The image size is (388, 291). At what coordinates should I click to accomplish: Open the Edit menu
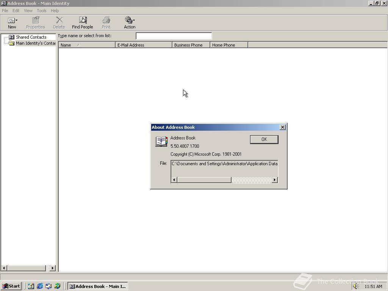pos(16,11)
